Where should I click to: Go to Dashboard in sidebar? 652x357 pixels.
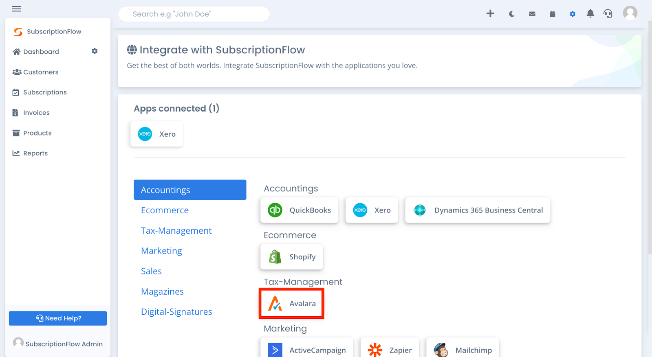(x=36, y=52)
